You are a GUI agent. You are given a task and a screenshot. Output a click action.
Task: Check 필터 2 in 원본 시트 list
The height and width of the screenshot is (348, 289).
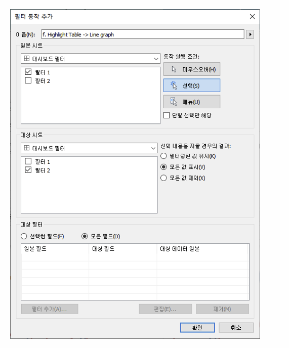(x=28, y=80)
